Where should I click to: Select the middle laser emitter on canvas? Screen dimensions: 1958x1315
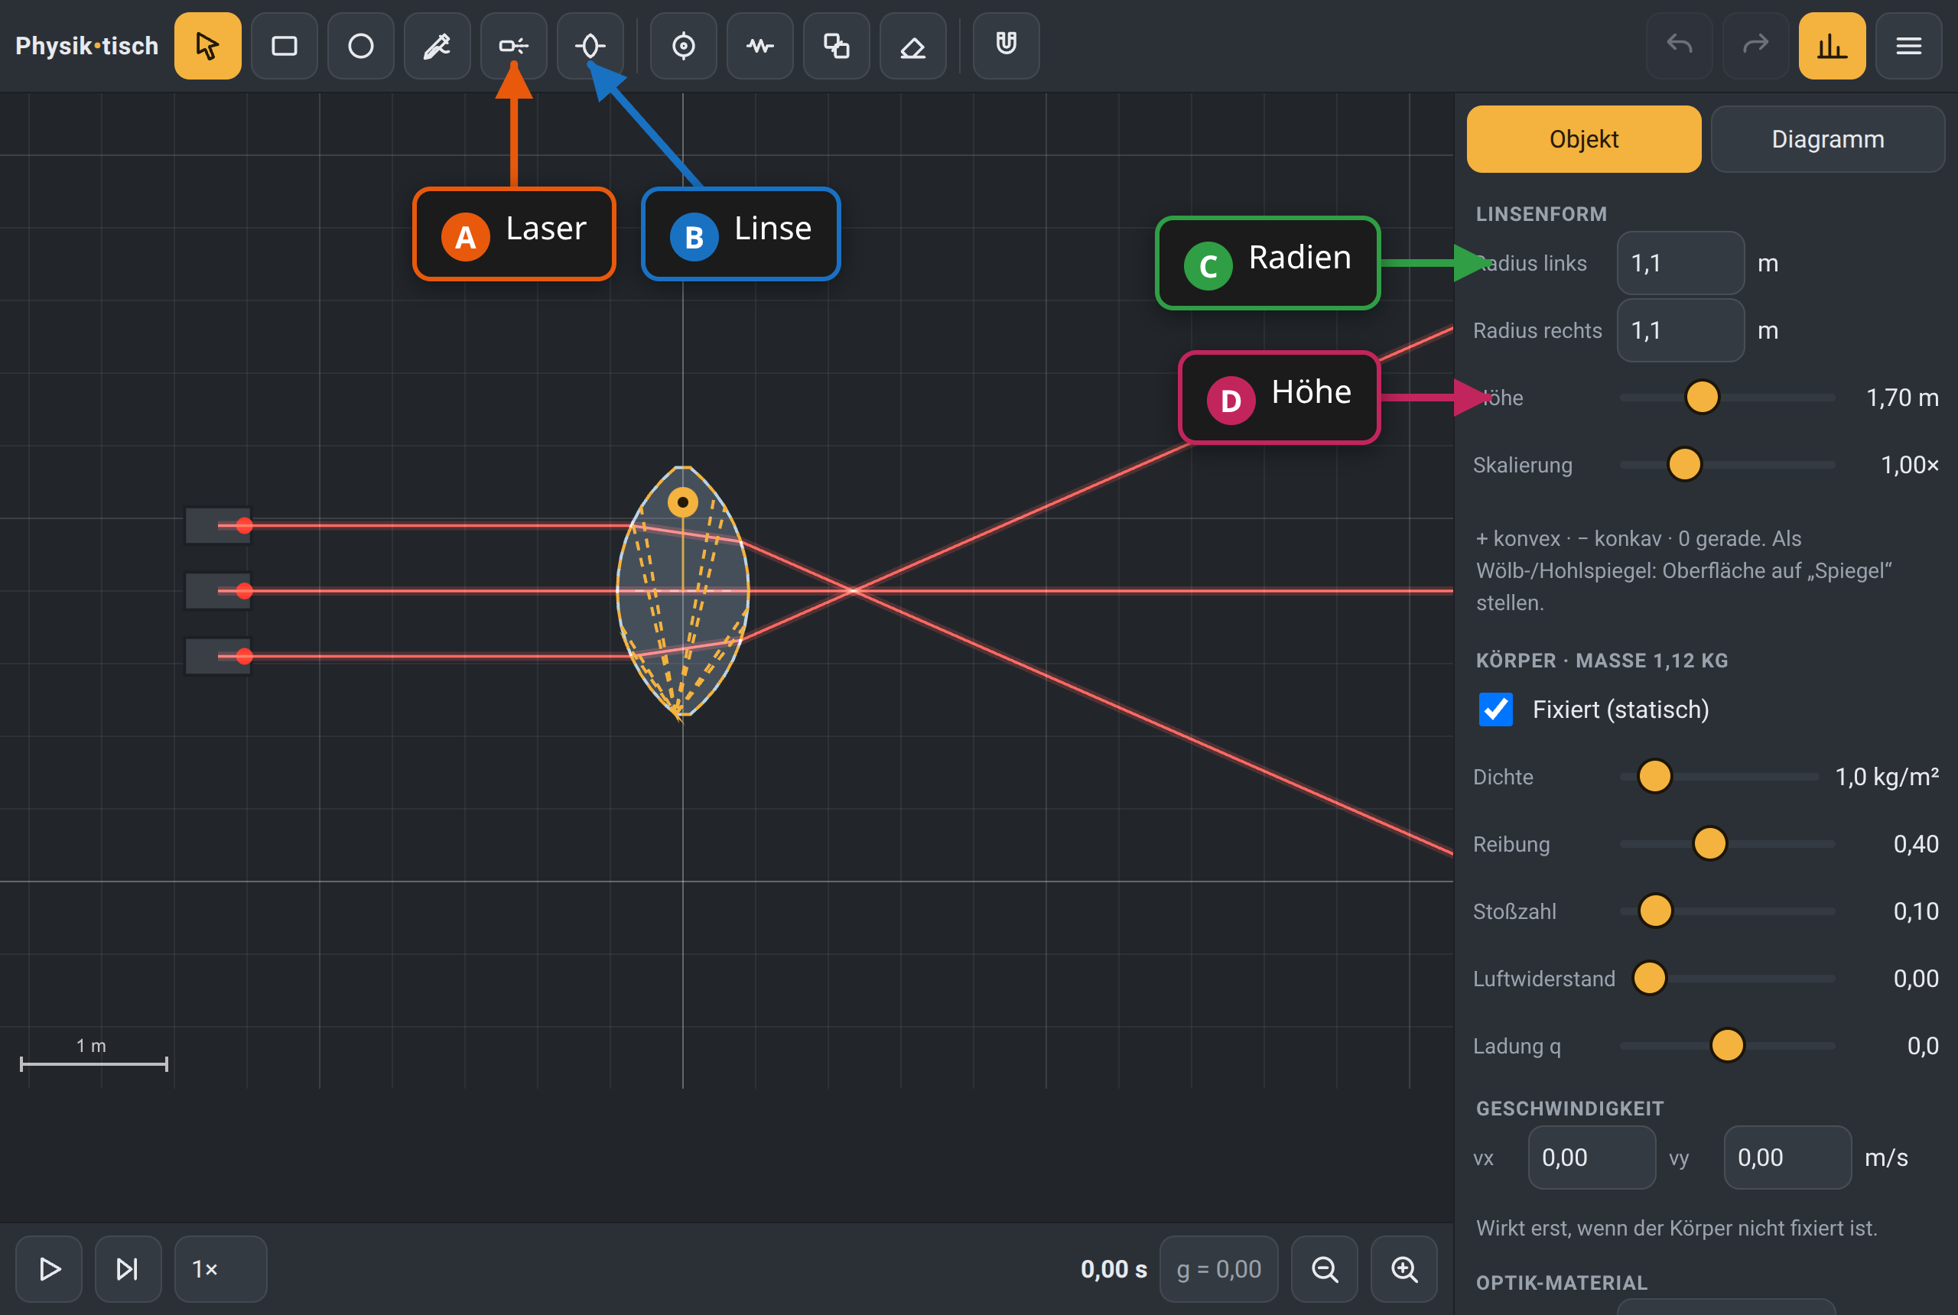coord(218,591)
